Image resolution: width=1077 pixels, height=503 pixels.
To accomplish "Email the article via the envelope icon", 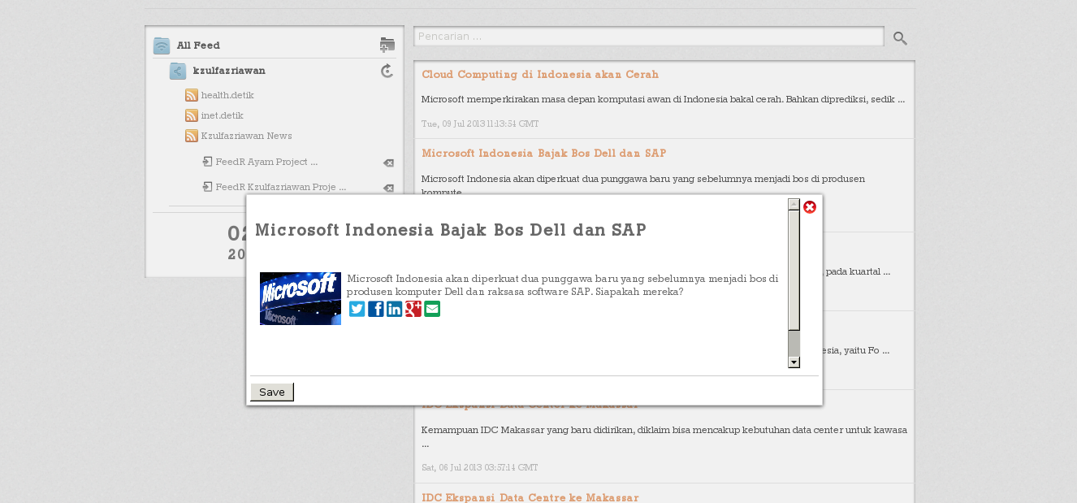I will point(432,309).
